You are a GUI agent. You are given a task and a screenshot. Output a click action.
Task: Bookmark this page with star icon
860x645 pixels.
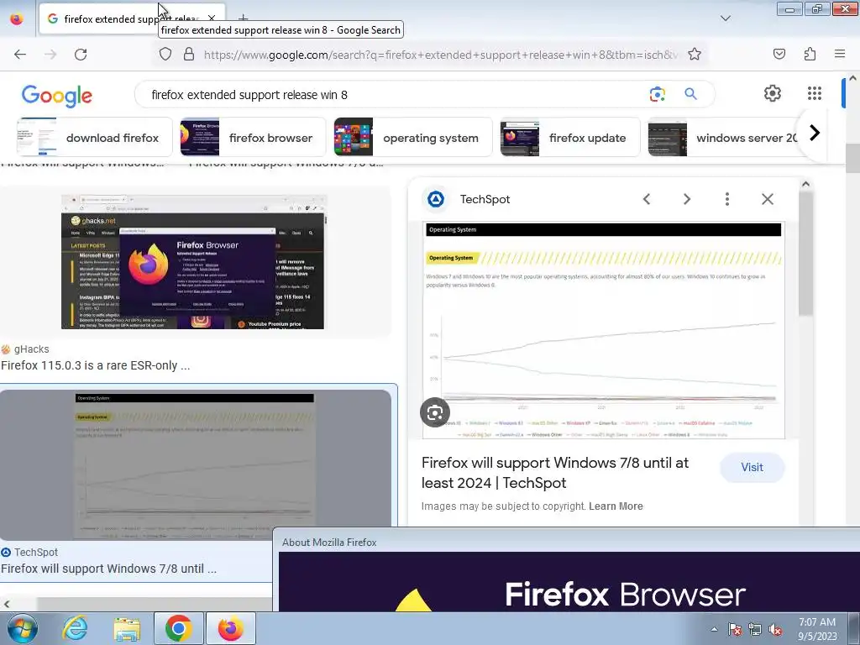click(x=695, y=55)
